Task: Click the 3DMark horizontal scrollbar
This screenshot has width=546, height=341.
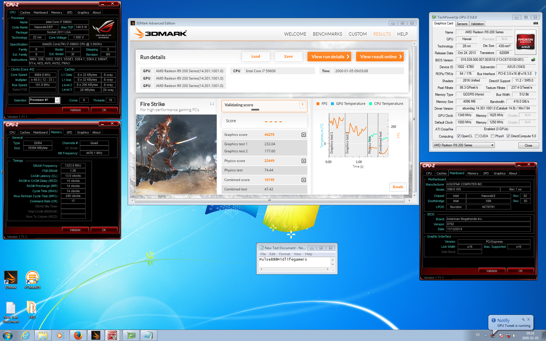Action: tap(270, 201)
